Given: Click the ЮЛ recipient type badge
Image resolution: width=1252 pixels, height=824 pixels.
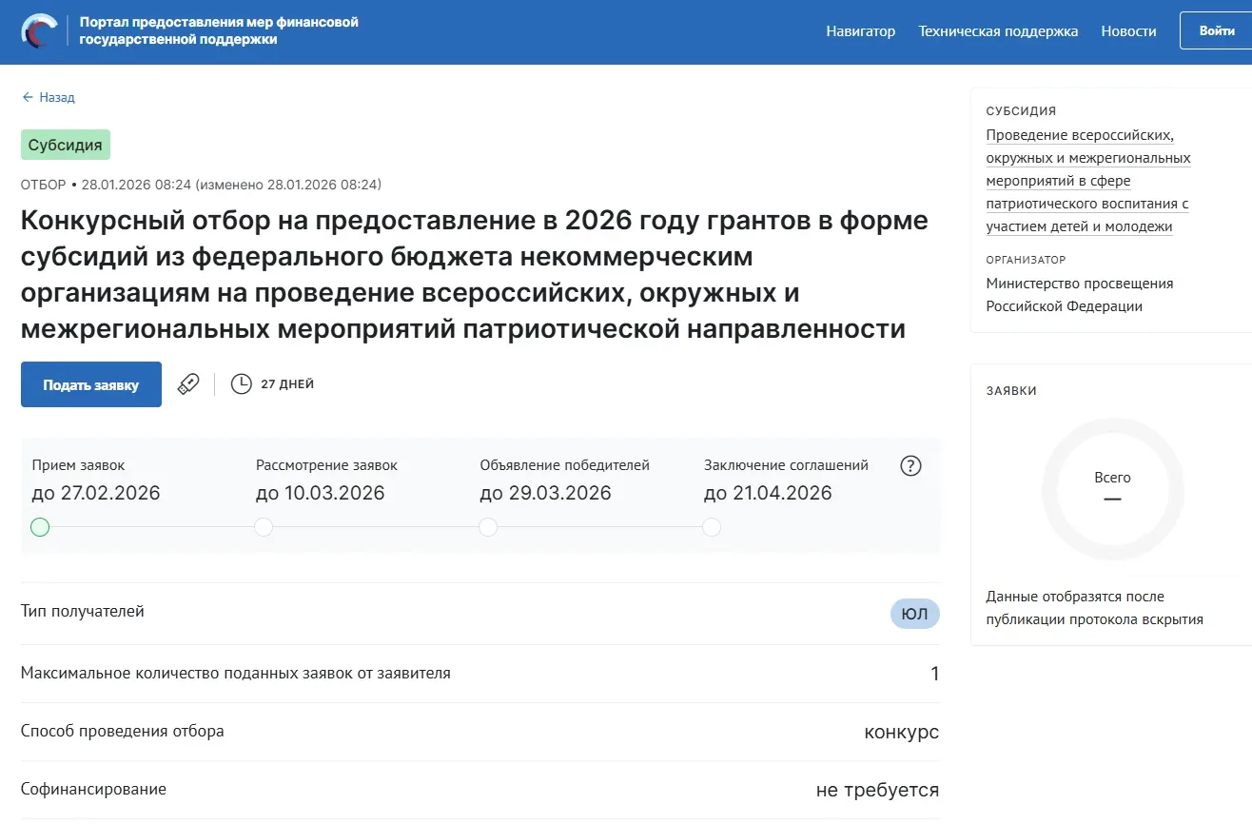Looking at the screenshot, I should 914,615.
